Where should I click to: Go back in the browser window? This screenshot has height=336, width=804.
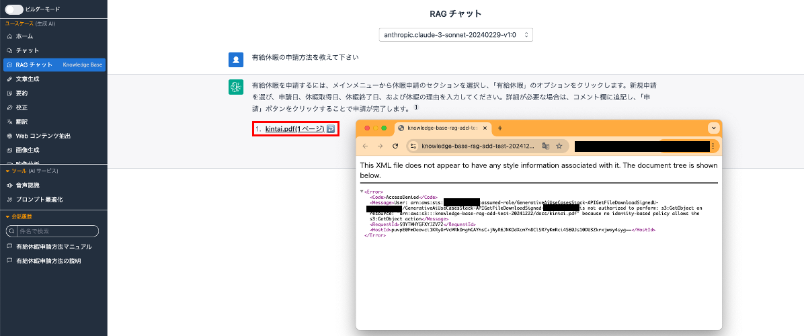(x=365, y=146)
